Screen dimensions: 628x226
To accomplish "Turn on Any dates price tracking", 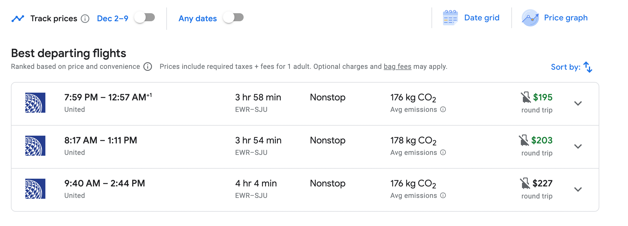I will pyautogui.click(x=233, y=17).
